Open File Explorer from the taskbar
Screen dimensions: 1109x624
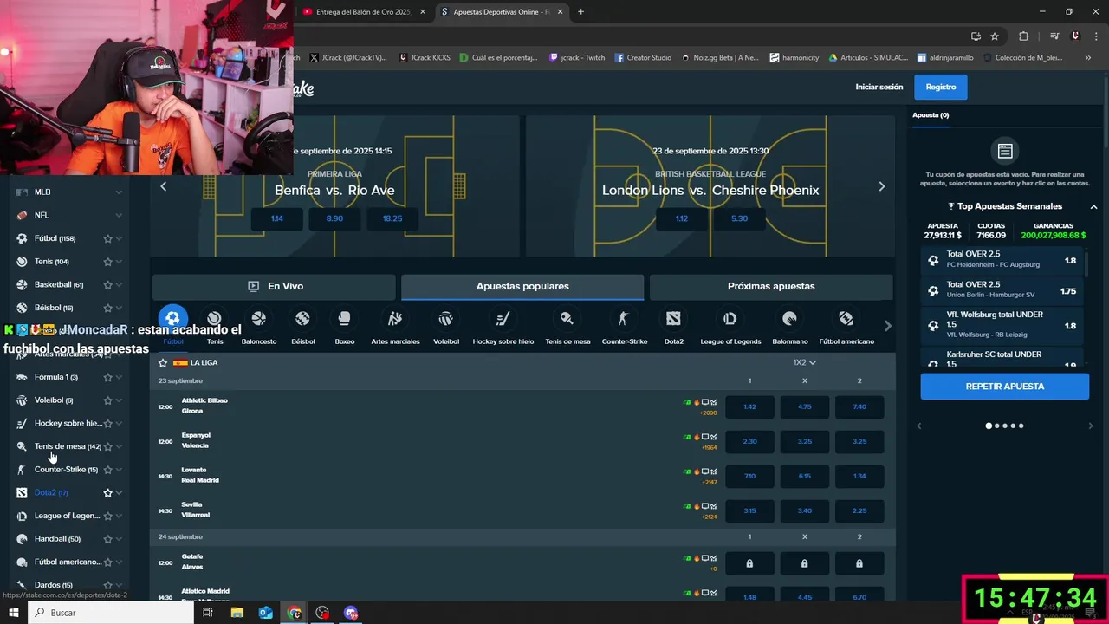click(237, 613)
